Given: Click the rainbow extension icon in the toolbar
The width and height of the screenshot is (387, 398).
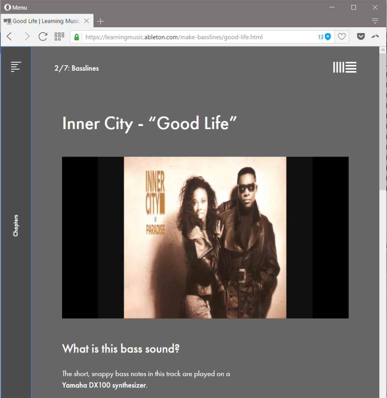Looking at the screenshot, I should (x=375, y=37).
